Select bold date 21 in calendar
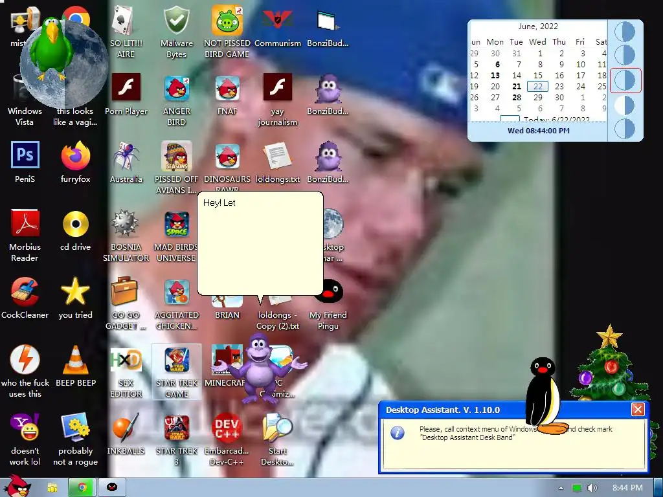This screenshot has width=663, height=497. pyautogui.click(x=516, y=87)
